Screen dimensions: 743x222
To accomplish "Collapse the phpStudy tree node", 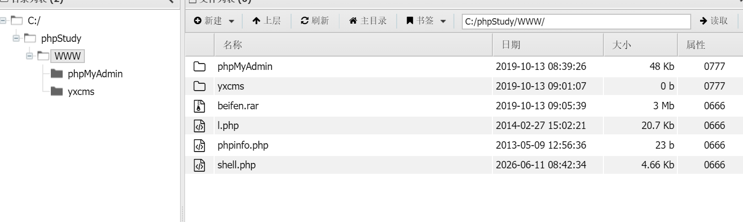I will tap(16, 38).
